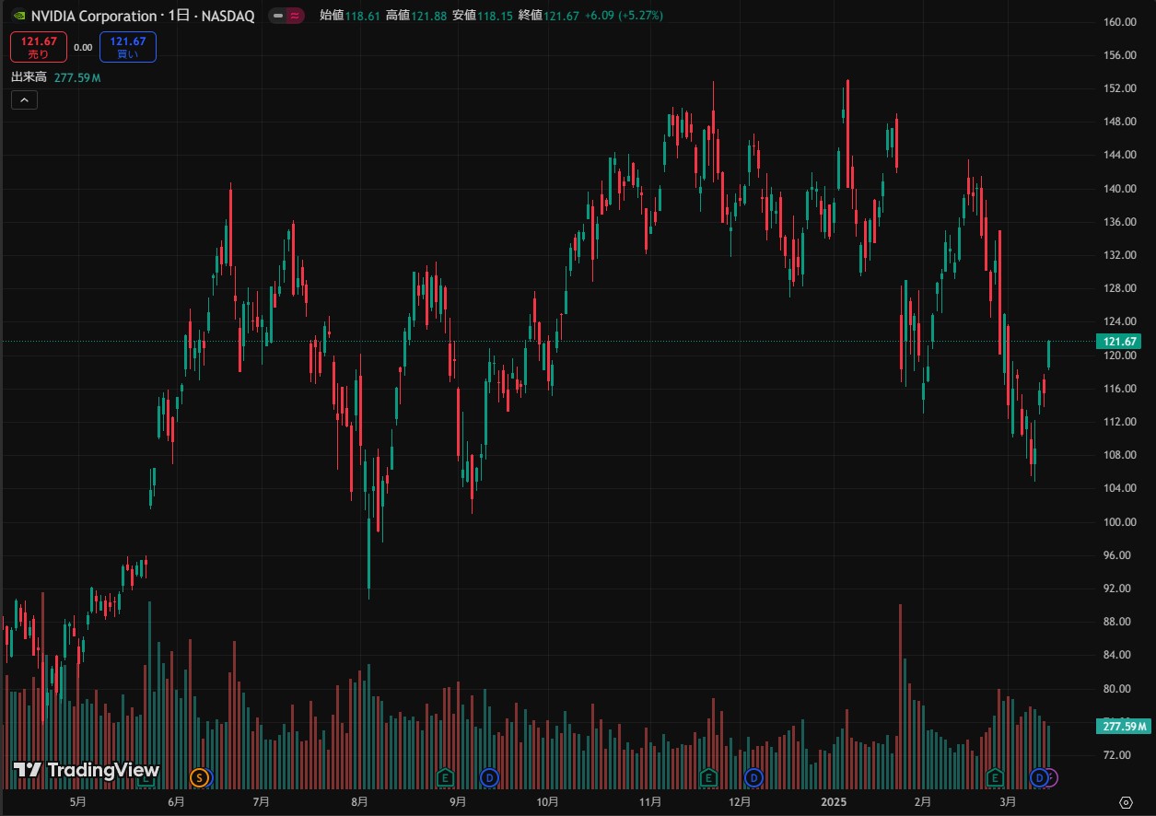Click the 11月 label on time axis
Image resolution: width=1156 pixels, height=816 pixels.
(650, 802)
